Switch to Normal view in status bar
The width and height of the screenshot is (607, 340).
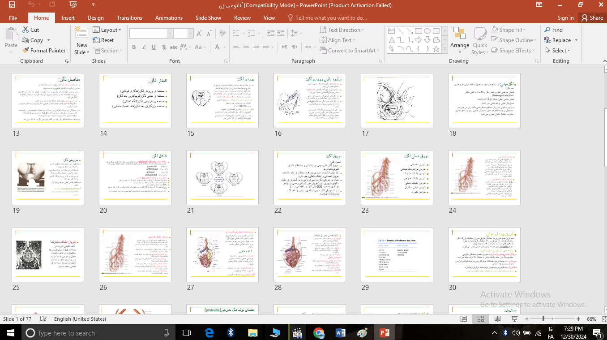click(x=463, y=319)
